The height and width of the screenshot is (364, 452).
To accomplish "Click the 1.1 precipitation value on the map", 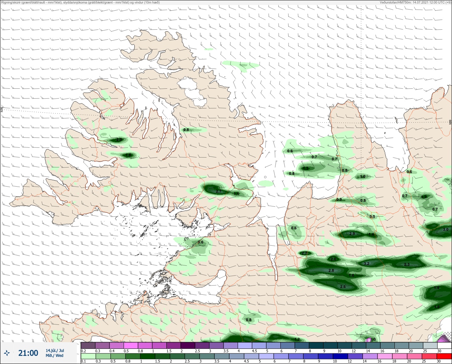I will pyautogui.click(x=236, y=194).
